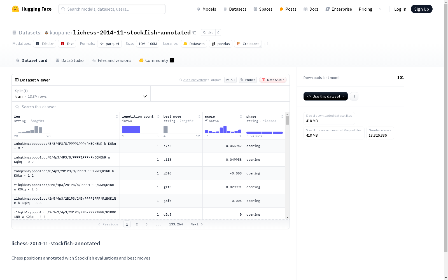Sort by repetition_count column

click(x=158, y=116)
